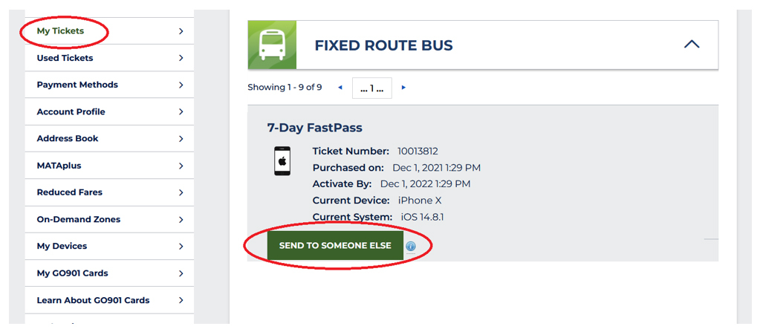Go to previous page arrow
Screen dimensions: 763x332
pyautogui.click(x=340, y=88)
